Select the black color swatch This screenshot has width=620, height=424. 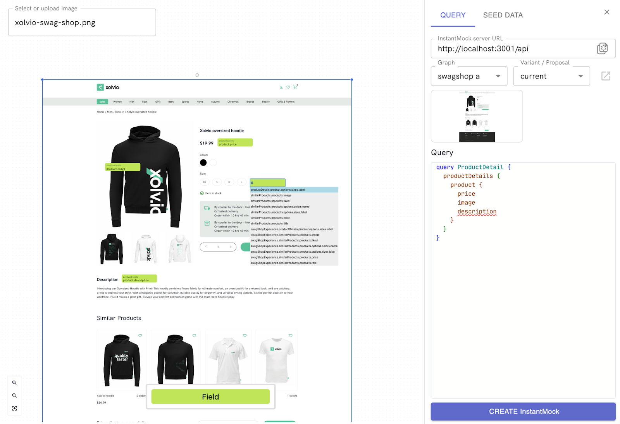pyautogui.click(x=203, y=162)
